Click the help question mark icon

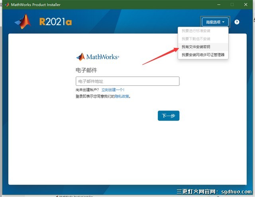pos(237,22)
